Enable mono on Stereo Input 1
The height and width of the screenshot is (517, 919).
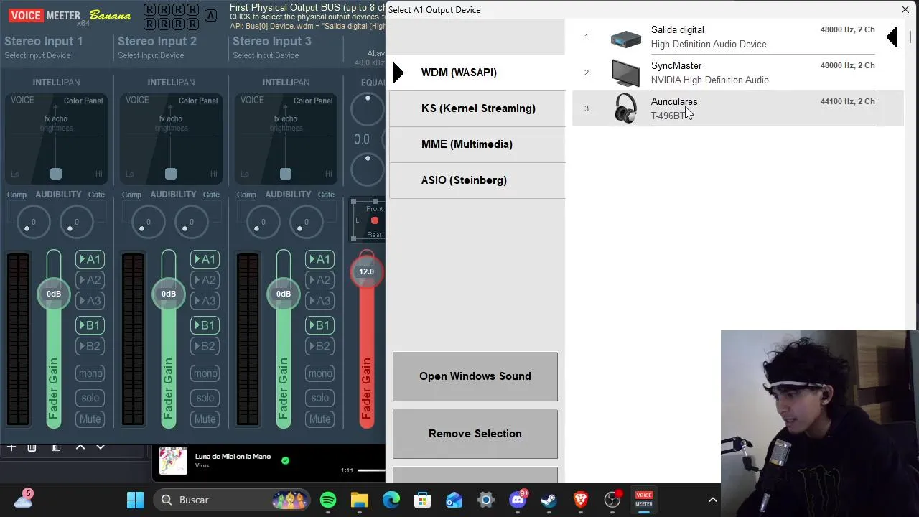[90, 373]
